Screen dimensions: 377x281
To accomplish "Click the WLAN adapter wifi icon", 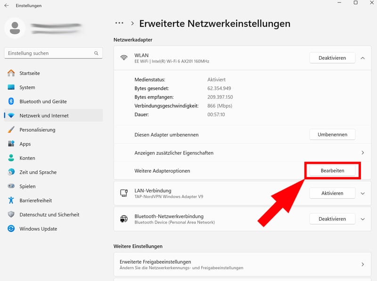I will pyautogui.click(x=124, y=58).
